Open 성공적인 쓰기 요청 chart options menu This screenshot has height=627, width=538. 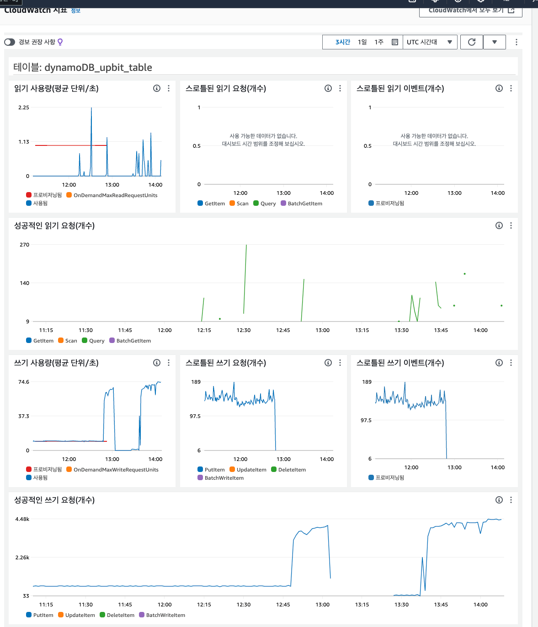(x=511, y=500)
